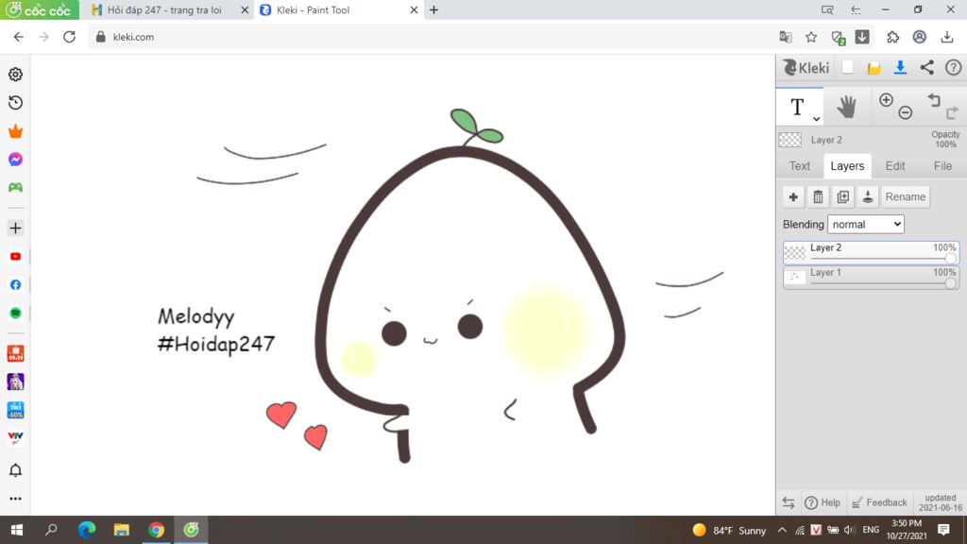This screenshot has width=967, height=544.
Task: Redo the action in Kleki
Action: tap(952, 112)
